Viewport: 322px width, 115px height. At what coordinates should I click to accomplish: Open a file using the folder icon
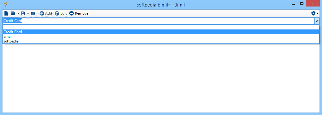pos(13,13)
